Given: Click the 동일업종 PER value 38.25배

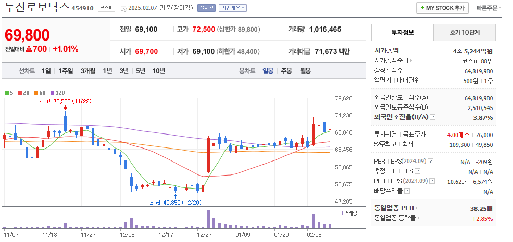Looking at the screenshot, I should pos(480,209).
